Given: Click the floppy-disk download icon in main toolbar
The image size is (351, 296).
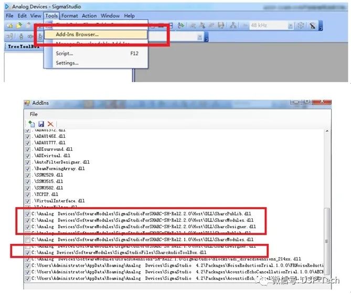Looking at the screenshot, I should click(221, 25).
